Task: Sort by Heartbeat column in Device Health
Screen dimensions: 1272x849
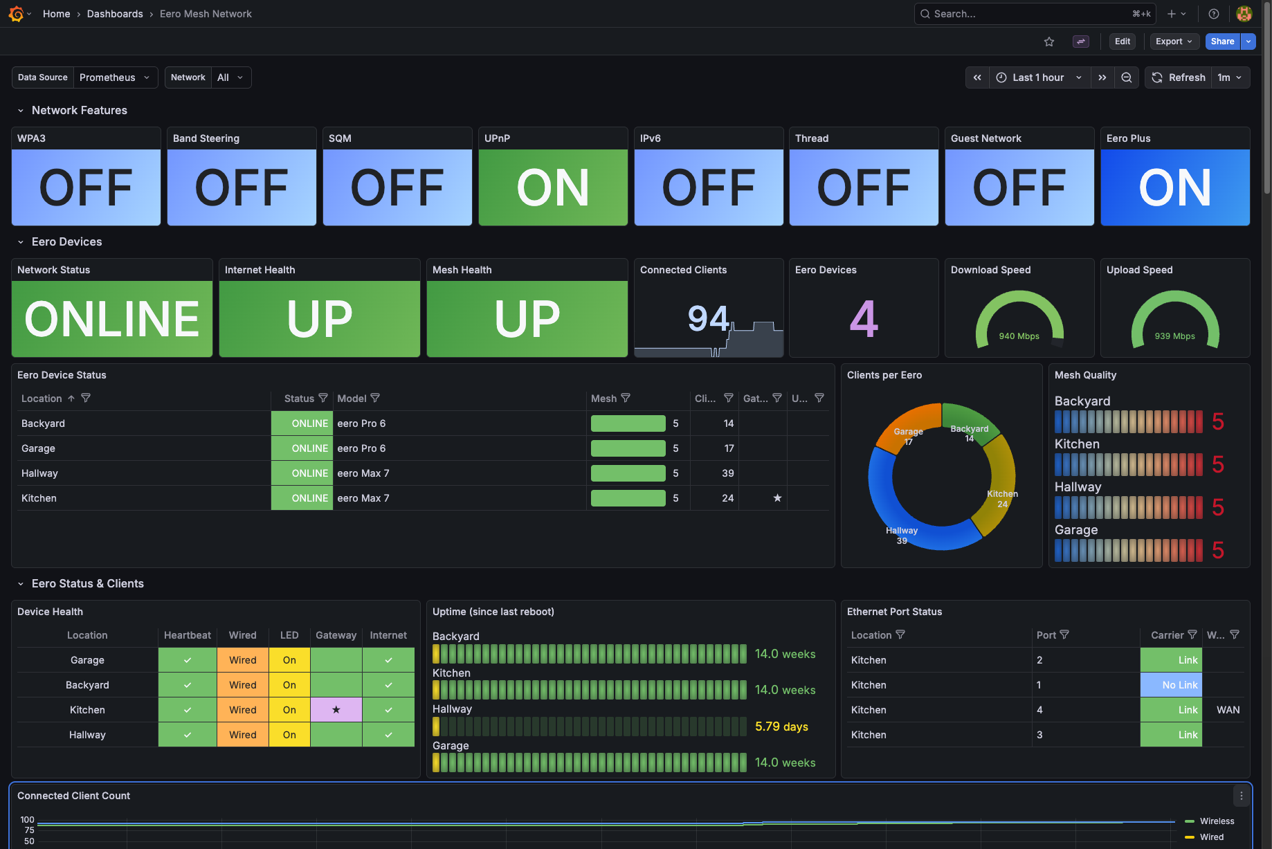Action: [x=188, y=635]
